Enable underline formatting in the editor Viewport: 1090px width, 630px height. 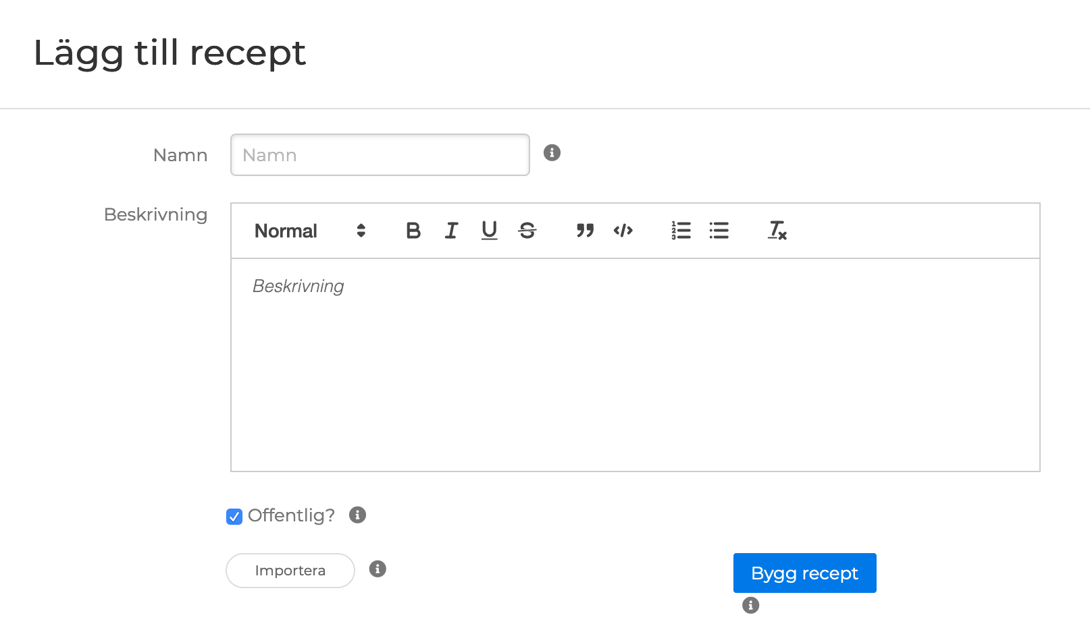pyautogui.click(x=489, y=231)
